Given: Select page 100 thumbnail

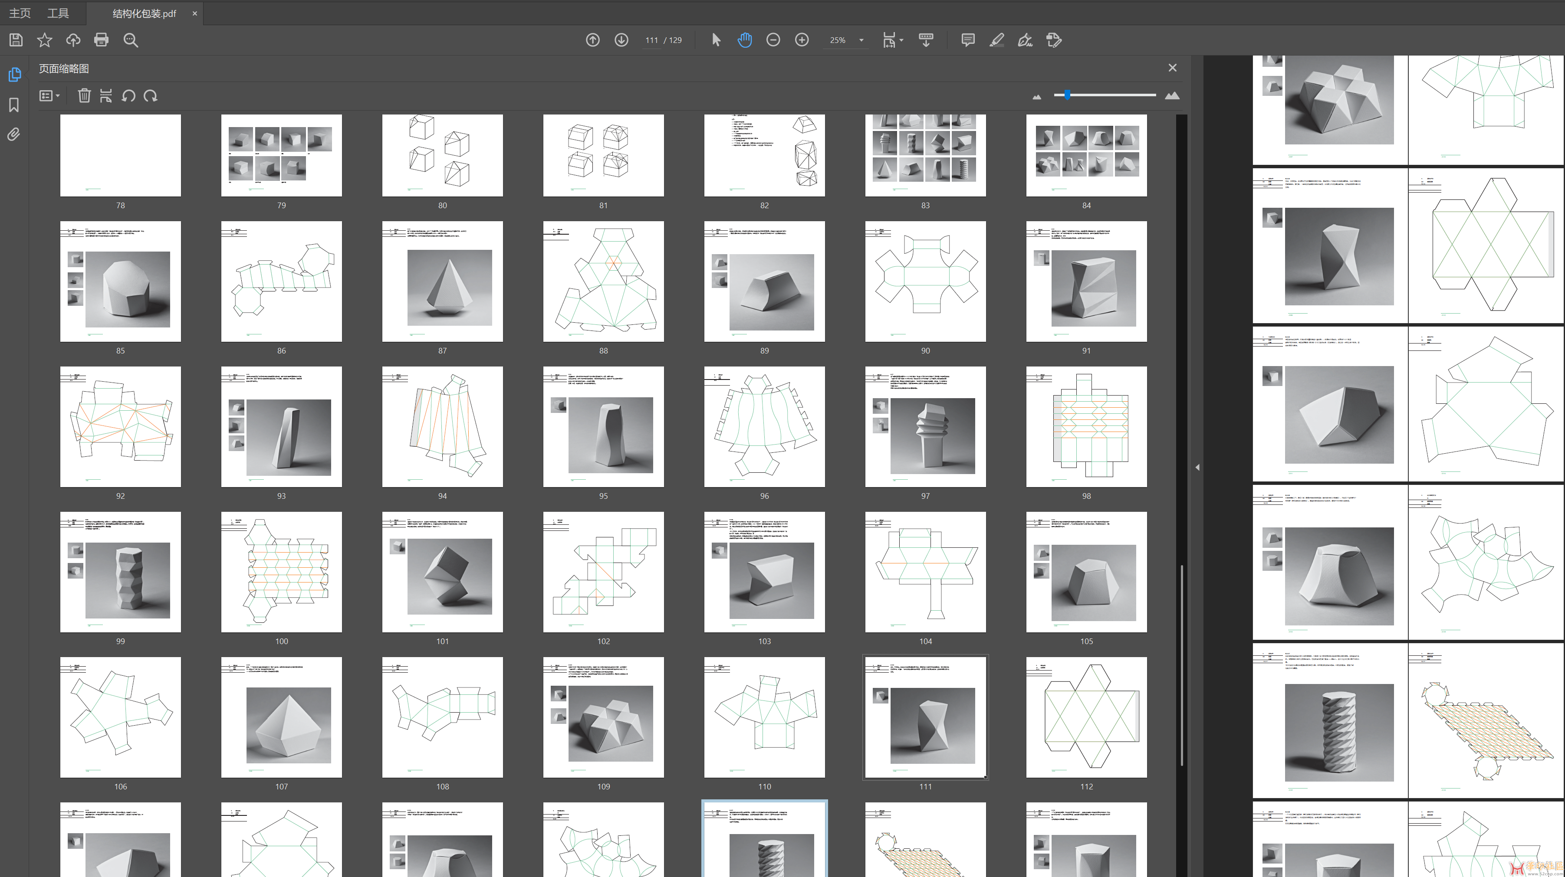Looking at the screenshot, I should [281, 572].
